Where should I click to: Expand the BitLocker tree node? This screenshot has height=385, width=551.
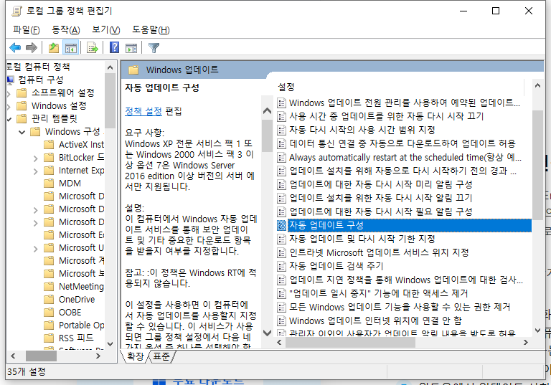pos(35,158)
